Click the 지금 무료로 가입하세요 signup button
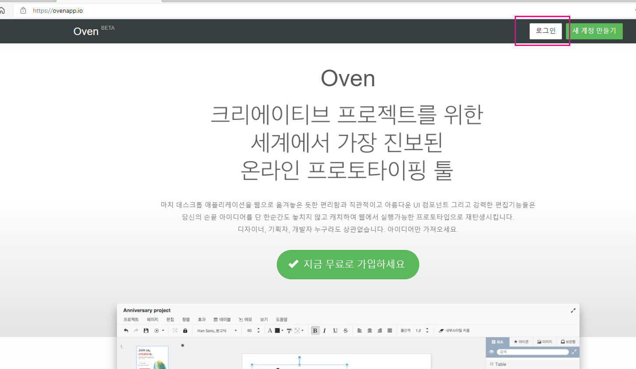 tap(348, 264)
